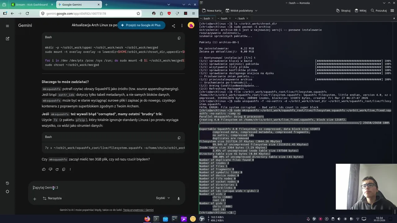Copy the mkdir overlay Bash code block
Viewport: 397px width, 223px height.
pos(179,38)
